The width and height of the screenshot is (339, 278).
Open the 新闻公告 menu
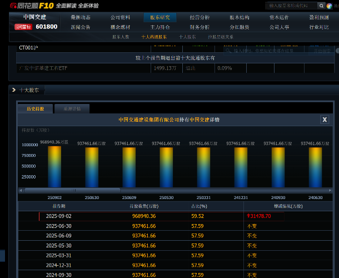tap(81, 27)
